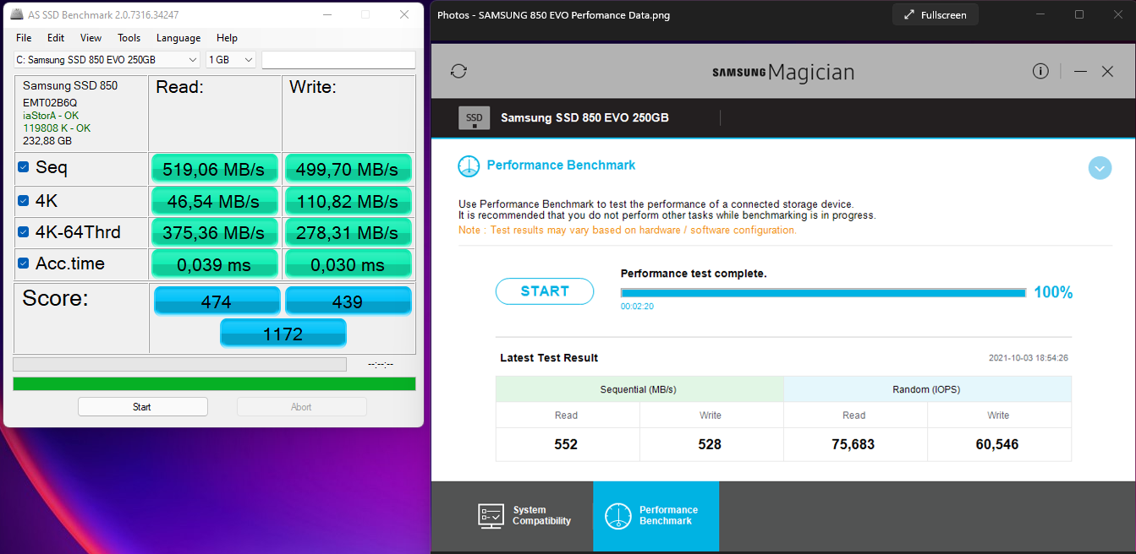Click the 119808 K - OK alignment status
1136x554 pixels.
57,128
